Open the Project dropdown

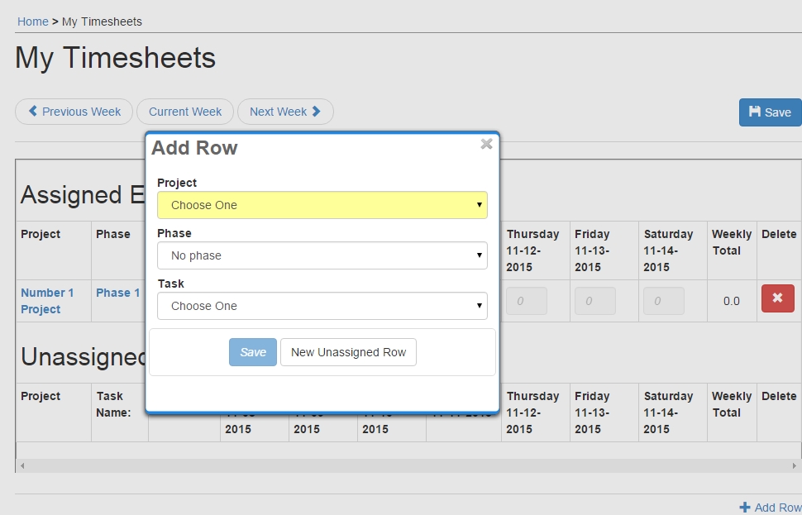[322, 205]
